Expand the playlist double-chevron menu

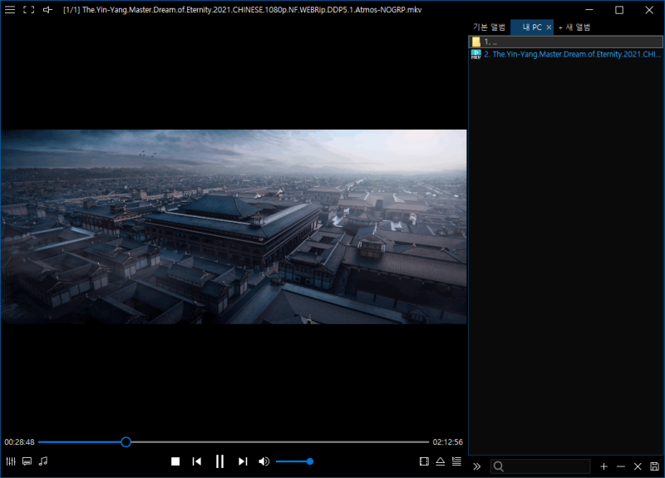(477, 466)
